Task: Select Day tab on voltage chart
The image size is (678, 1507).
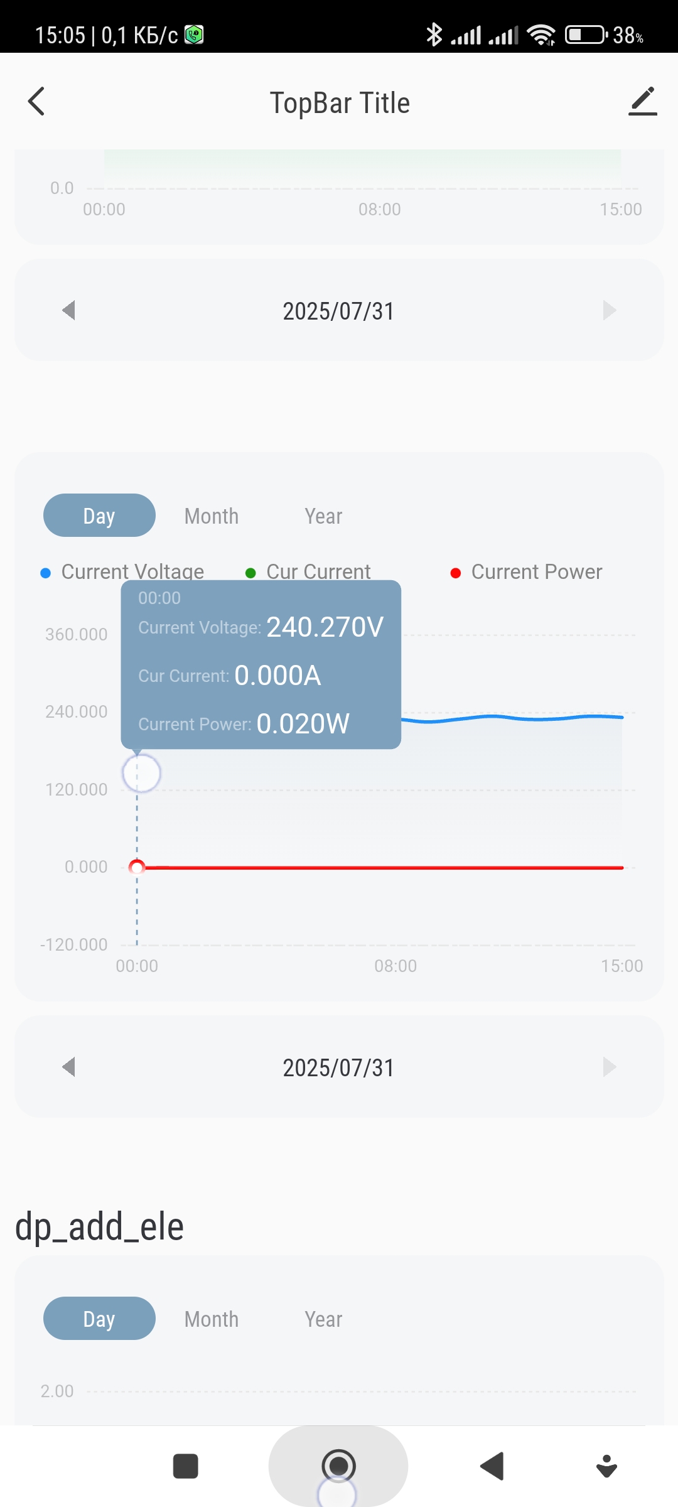Action: coord(99,516)
